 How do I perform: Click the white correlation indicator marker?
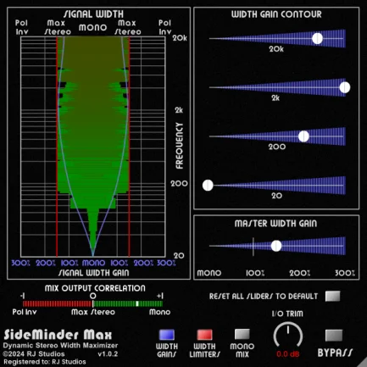click(137, 303)
